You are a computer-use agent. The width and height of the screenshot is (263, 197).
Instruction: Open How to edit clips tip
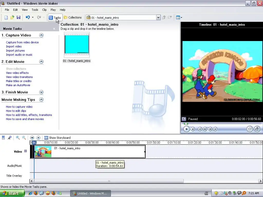(x=16, y=111)
